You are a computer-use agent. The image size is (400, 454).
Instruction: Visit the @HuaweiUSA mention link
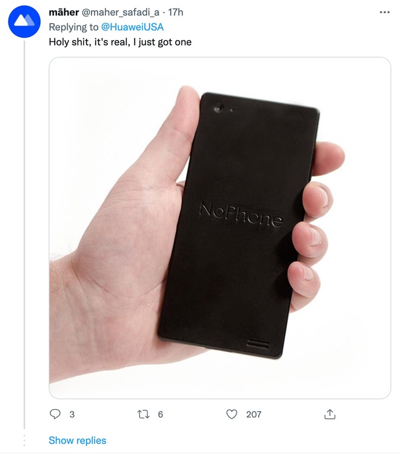(x=132, y=27)
